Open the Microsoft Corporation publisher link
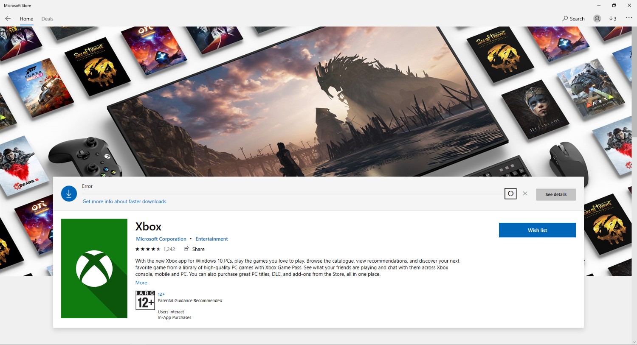This screenshot has height=345, width=637. [x=161, y=239]
